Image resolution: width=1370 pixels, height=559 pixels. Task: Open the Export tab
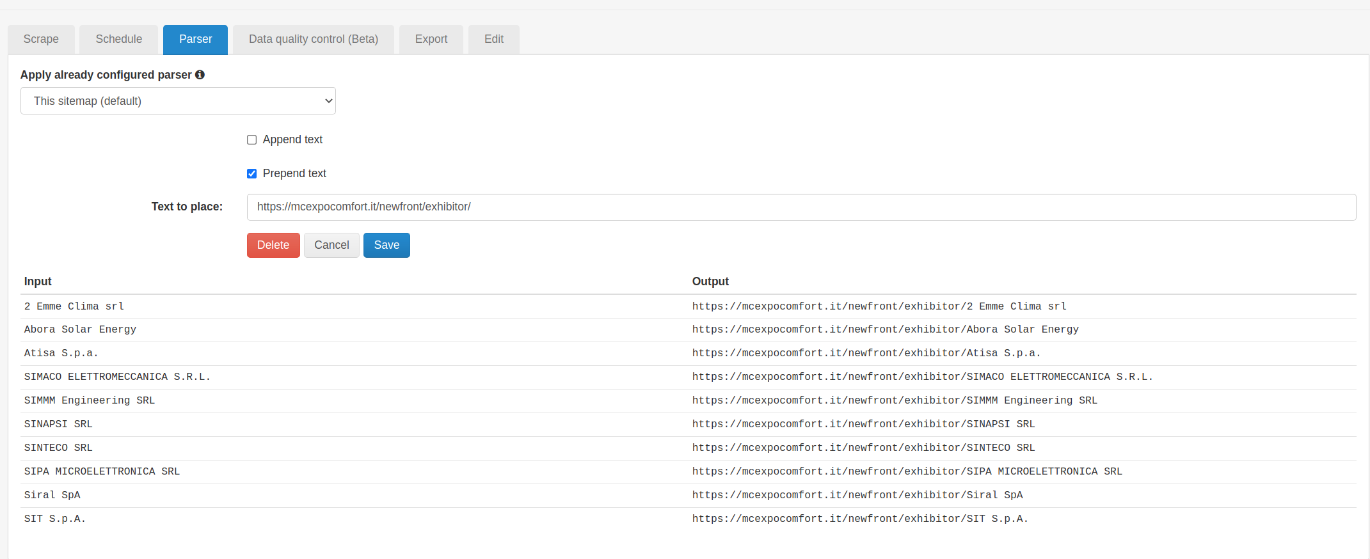[x=431, y=40]
